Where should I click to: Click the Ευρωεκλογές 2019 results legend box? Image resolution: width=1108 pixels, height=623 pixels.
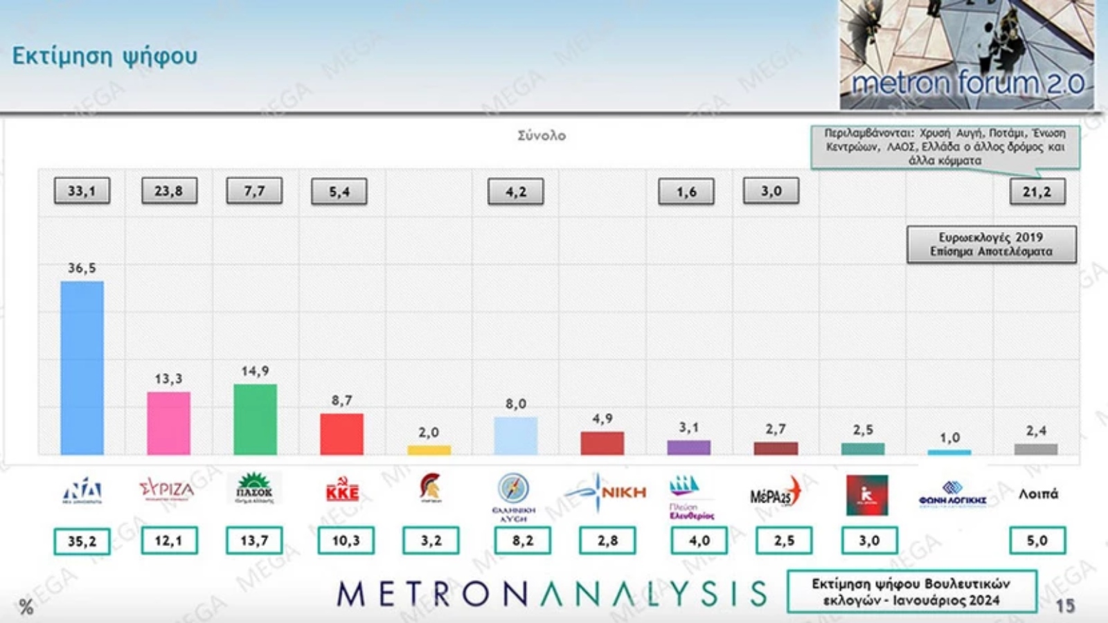(x=991, y=244)
